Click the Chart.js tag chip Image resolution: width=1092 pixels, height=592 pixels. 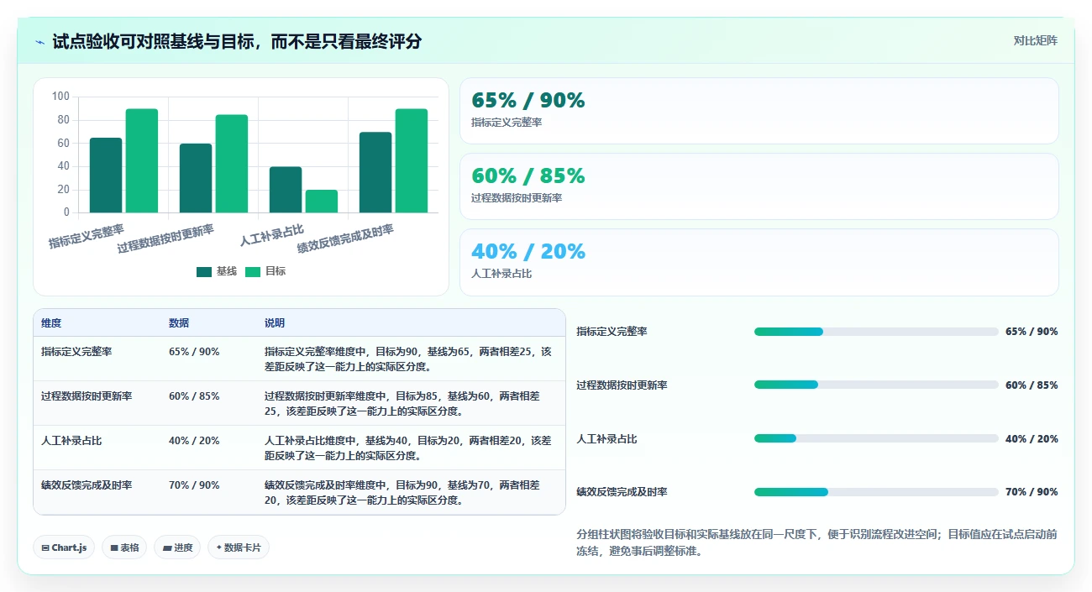[64, 547]
